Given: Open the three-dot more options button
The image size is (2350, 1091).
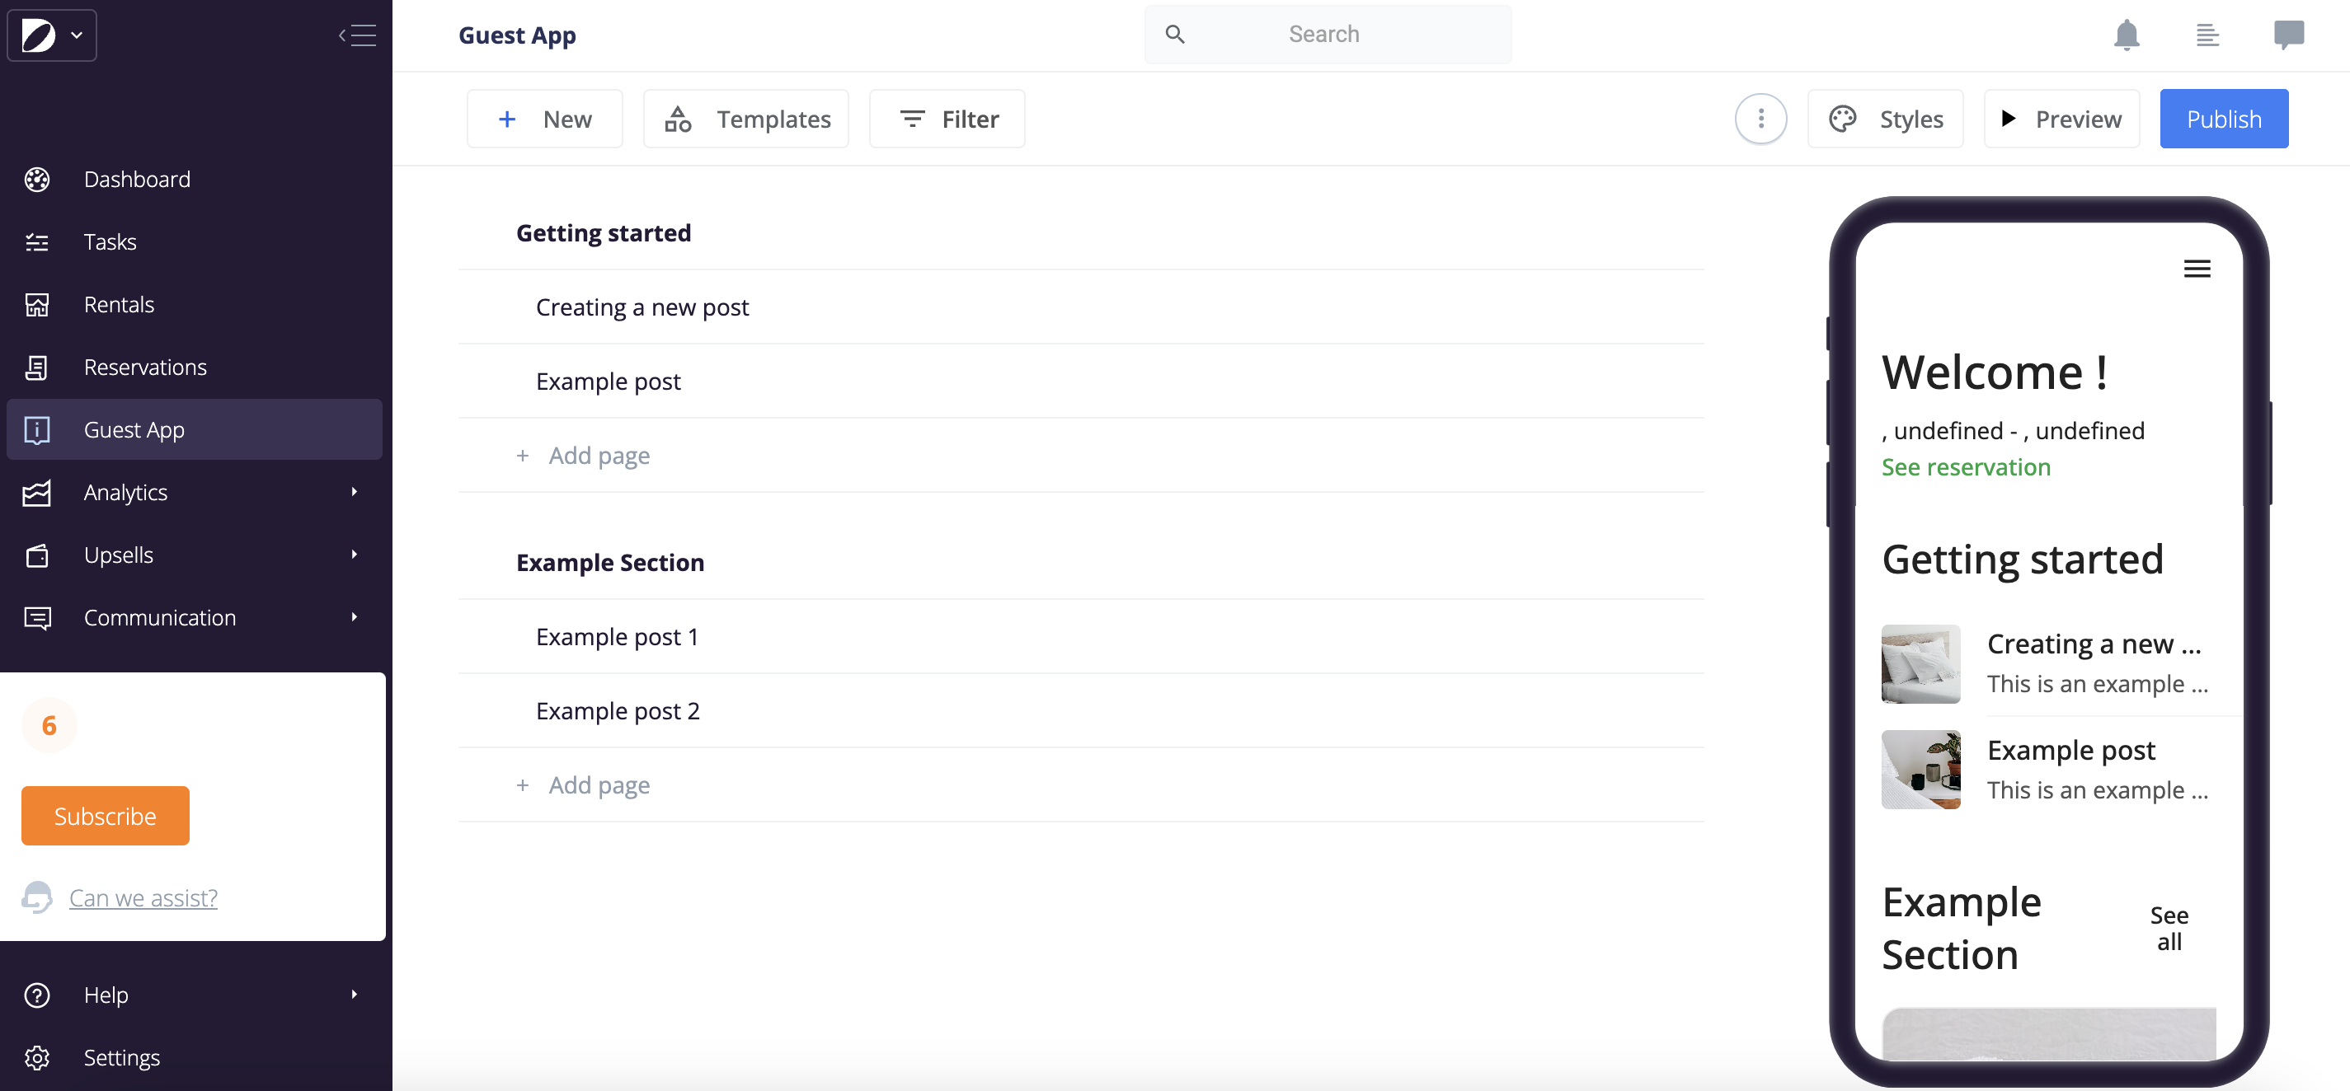Looking at the screenshot, I should click(x=1760, y=119).
